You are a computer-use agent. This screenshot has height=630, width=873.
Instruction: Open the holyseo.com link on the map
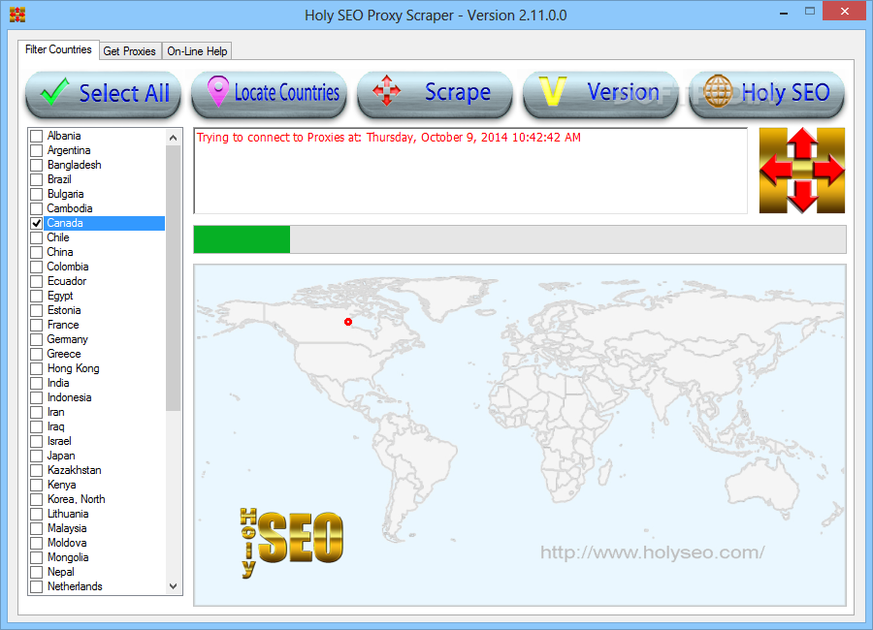tap(652, 552)
